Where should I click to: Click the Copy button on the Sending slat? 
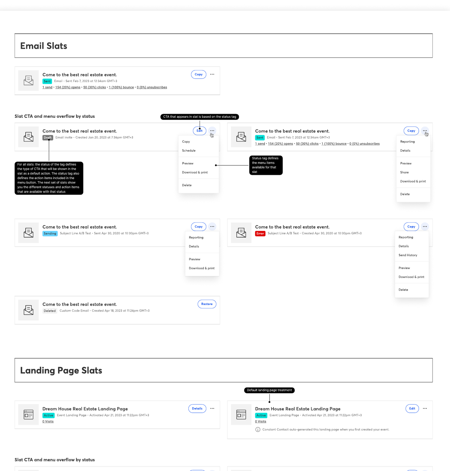click(x=199, y=227)
